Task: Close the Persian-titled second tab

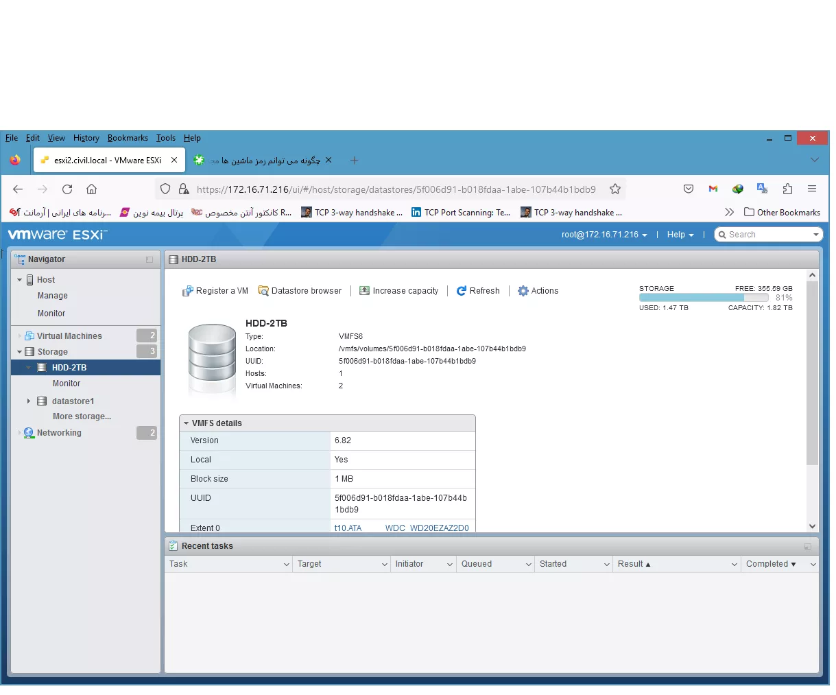Action: (329, 160)
